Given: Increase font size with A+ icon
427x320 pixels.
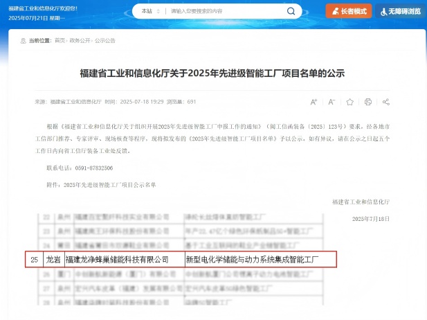Looking at the screenshot, I should click(314, 102).
